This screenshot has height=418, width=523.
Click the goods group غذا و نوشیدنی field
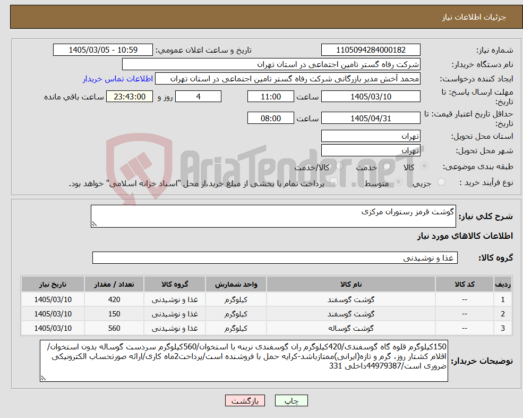point(275,257)
